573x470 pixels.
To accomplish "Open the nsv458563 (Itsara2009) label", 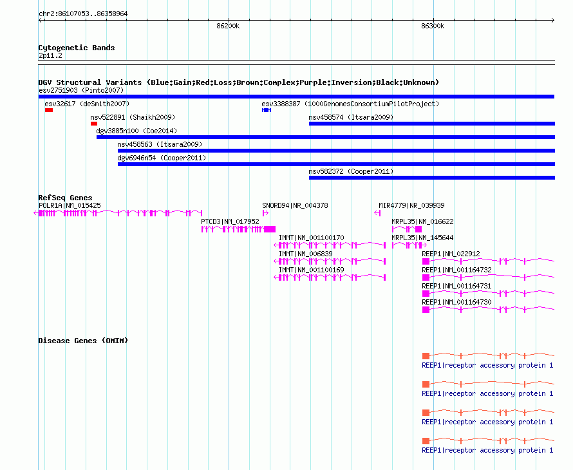I will [x=160, y=144].
